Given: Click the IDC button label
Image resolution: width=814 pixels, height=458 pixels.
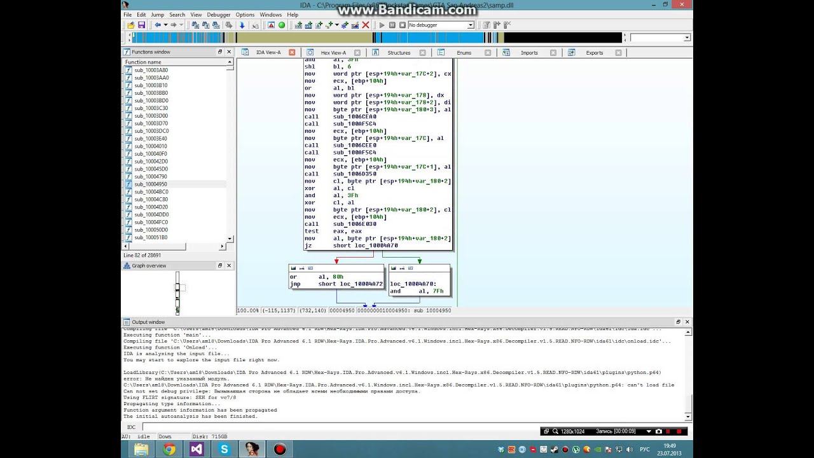Looking at the screenshot, I should coord(131,427).
